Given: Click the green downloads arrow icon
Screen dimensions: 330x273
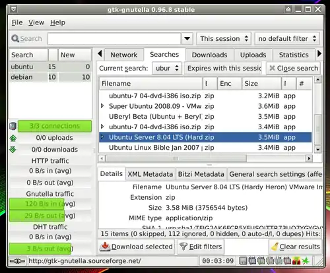Looking at the screenshot, I should coord(13,150).
